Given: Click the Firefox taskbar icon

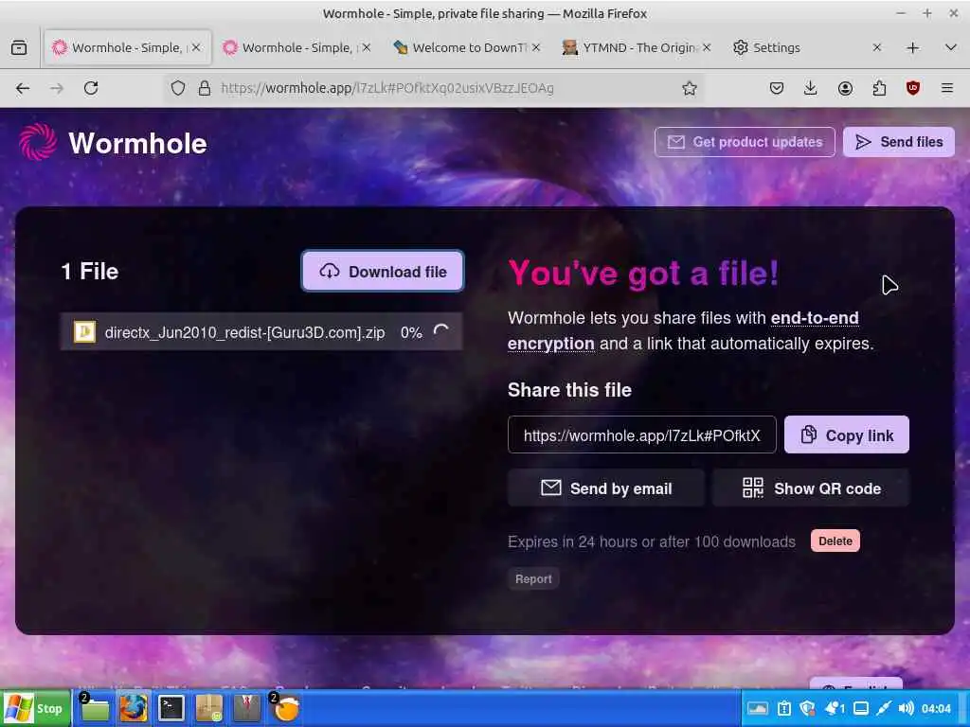Looking at the screenshot, I should [133, 708].
